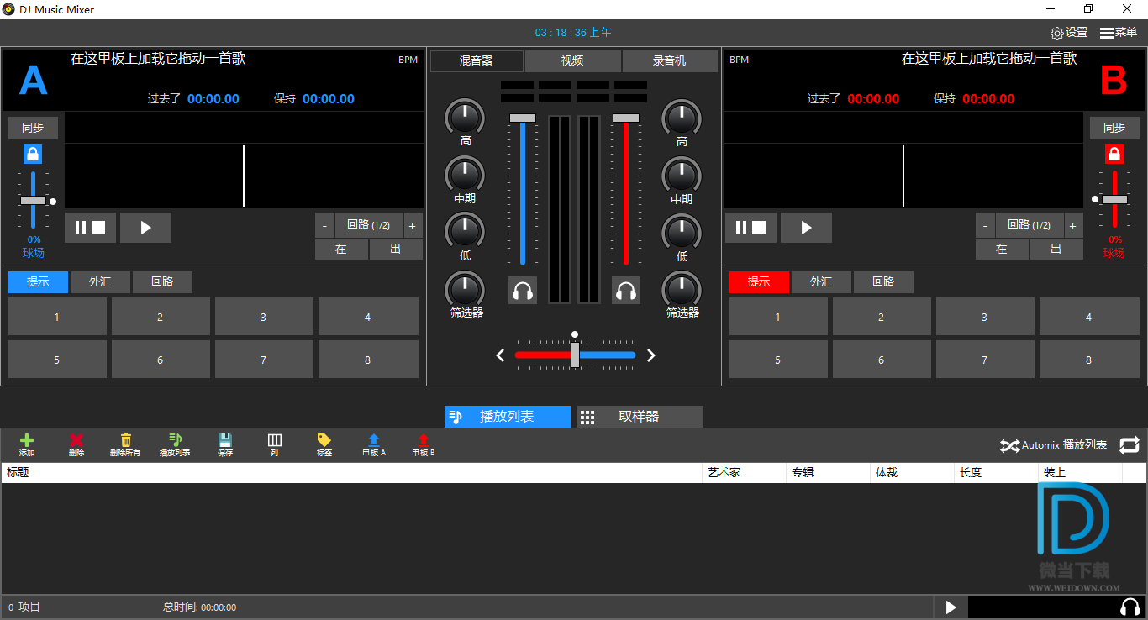This screenshot has width=1148, height=620.
Task: Click deck A pitch slider handle
Action: (34, 201)
